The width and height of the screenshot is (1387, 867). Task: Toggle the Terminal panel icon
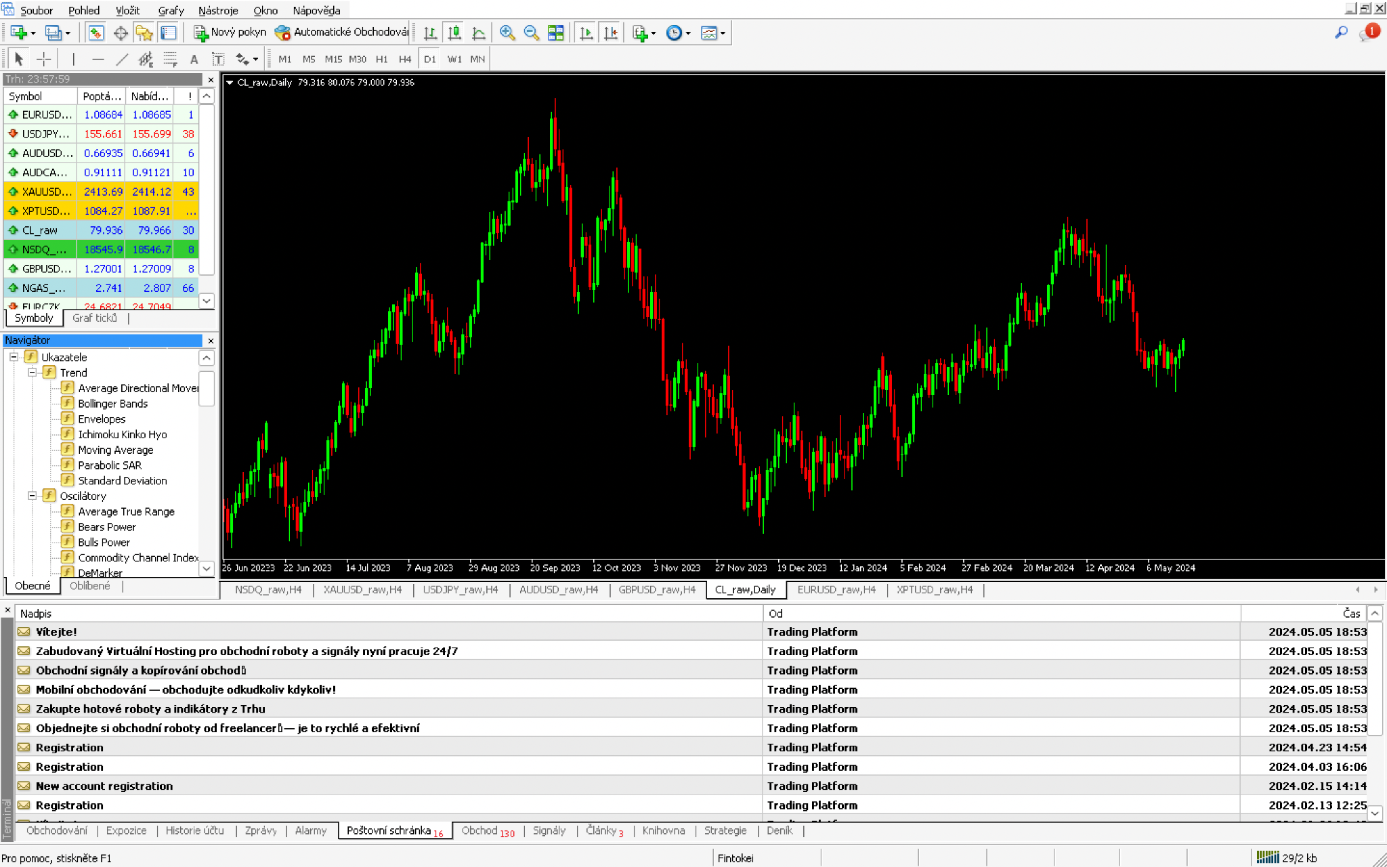168,33
